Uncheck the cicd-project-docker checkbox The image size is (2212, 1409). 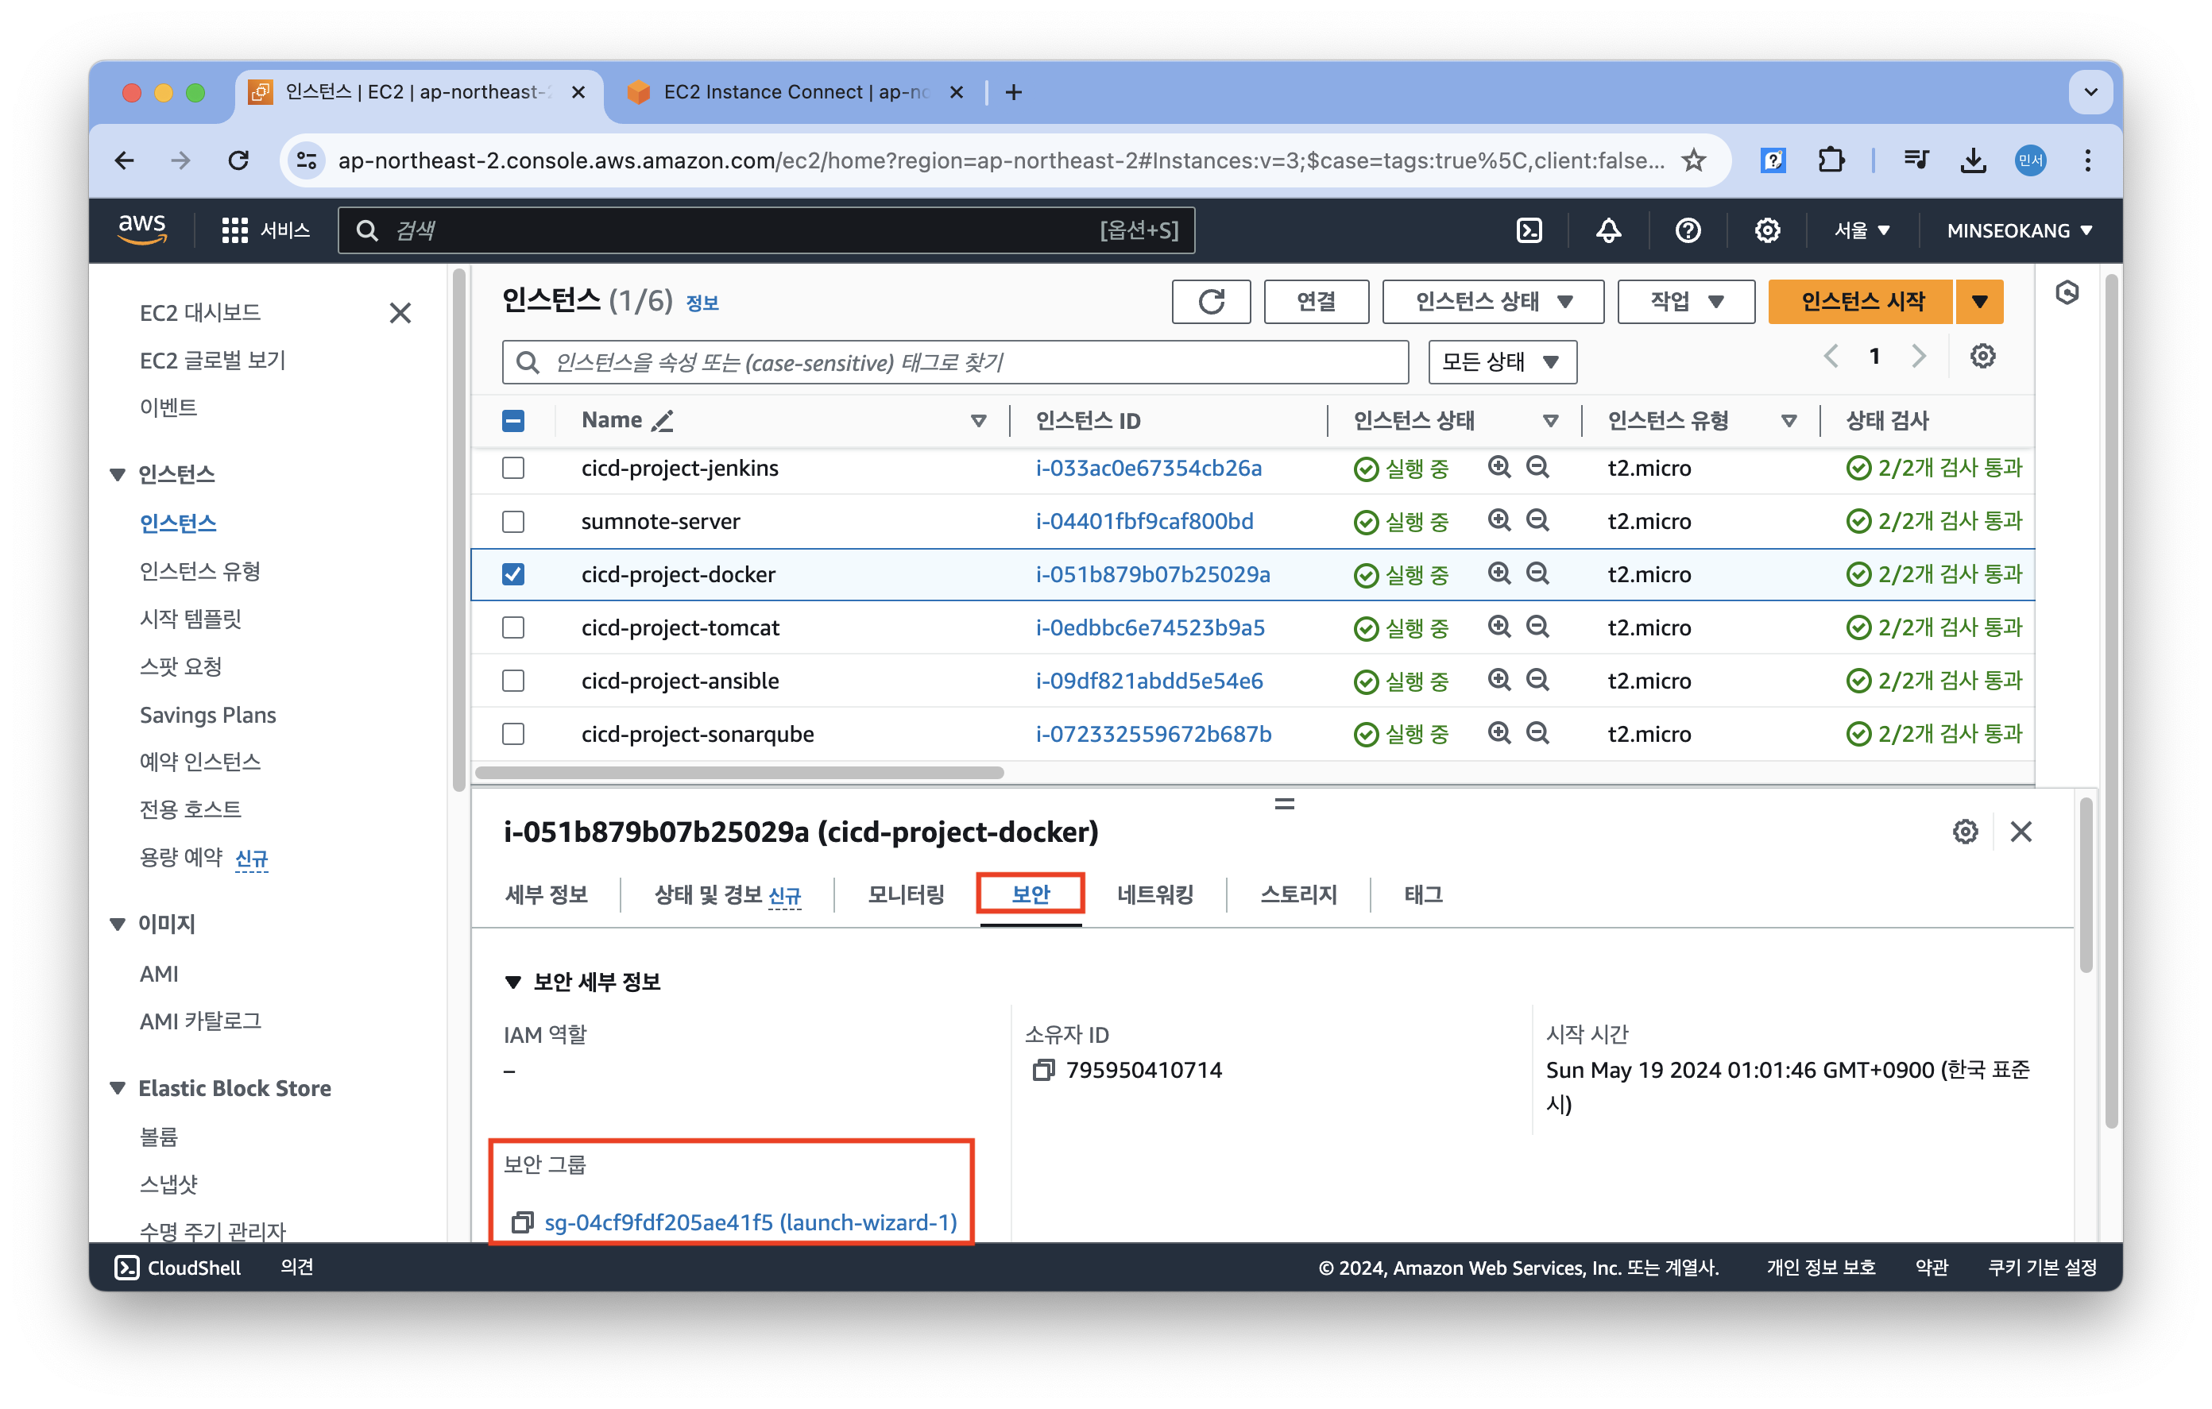513,575
